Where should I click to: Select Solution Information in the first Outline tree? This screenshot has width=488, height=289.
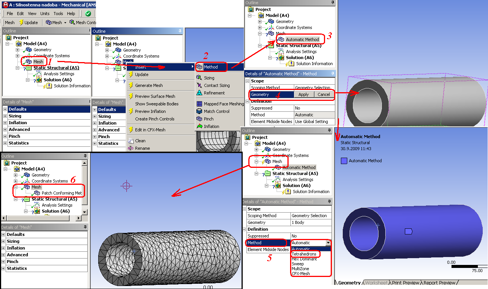(72, 86)
